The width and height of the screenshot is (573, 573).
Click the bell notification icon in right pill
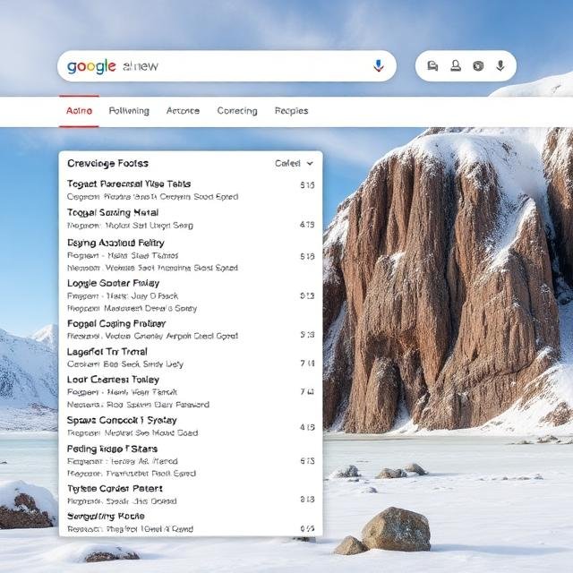click(456, 66)
